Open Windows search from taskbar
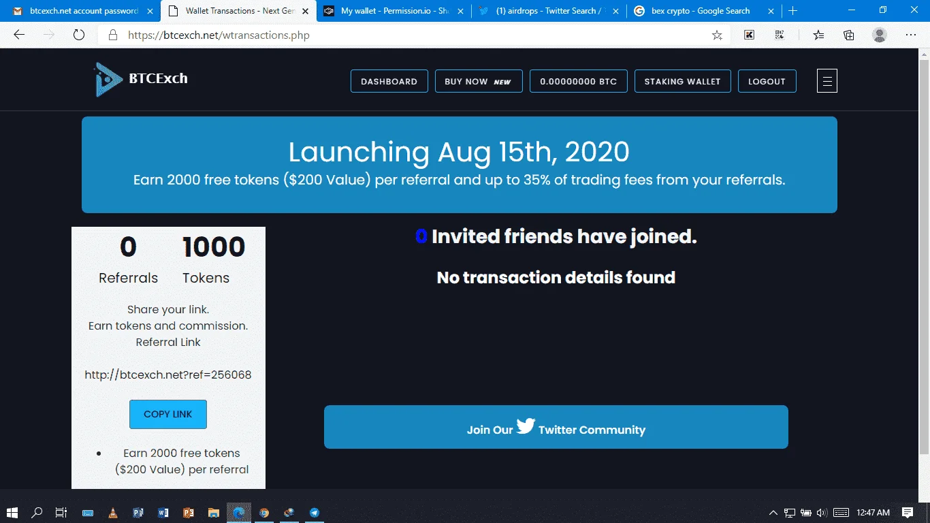The height and width of the screenshot is (523, 930). coord(37,512)
